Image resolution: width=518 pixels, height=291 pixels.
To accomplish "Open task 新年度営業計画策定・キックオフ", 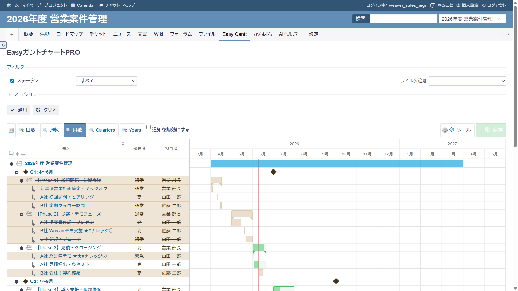I will 74,189.
